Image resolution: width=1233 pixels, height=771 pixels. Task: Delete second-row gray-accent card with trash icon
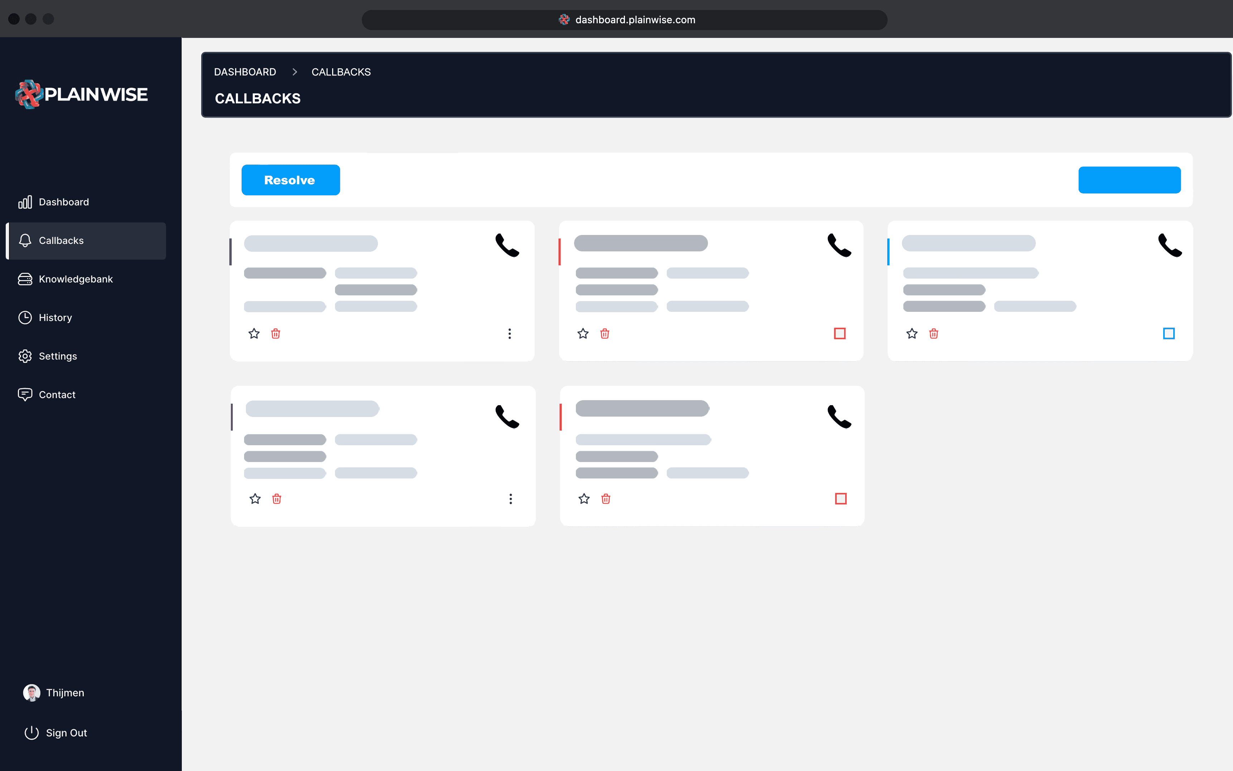click(x=277, y=499)
